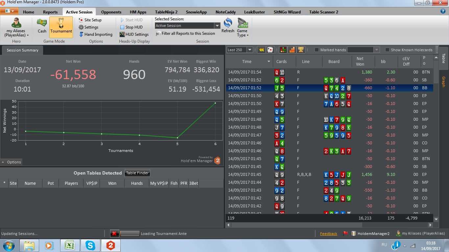Select the Session Summary tab
The height and width of the screenshot is (252, 449).
click(x=22, y=50)
